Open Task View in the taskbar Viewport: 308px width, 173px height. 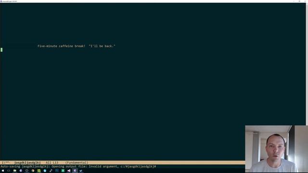9,171
